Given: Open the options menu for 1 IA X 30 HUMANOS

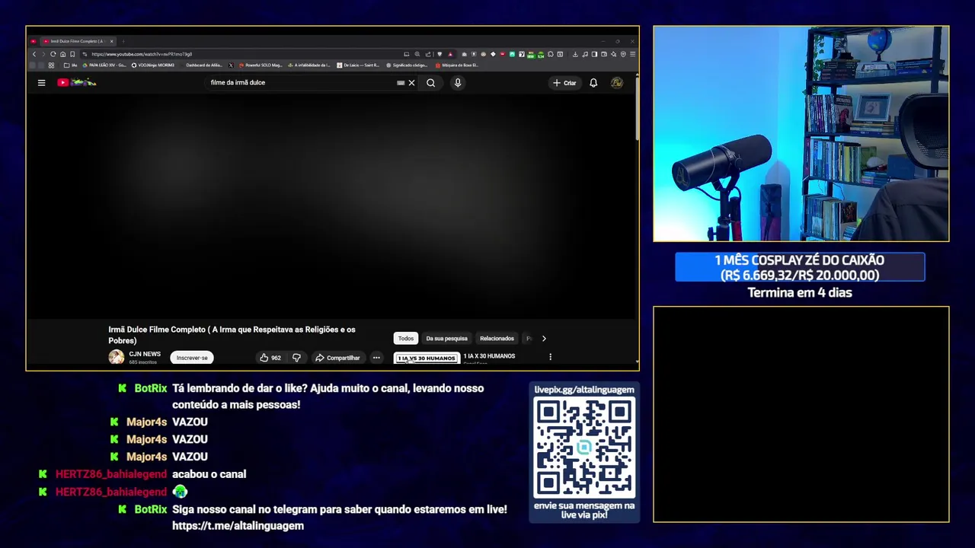Looking at the screenshot, I should (x=550, y=357).
